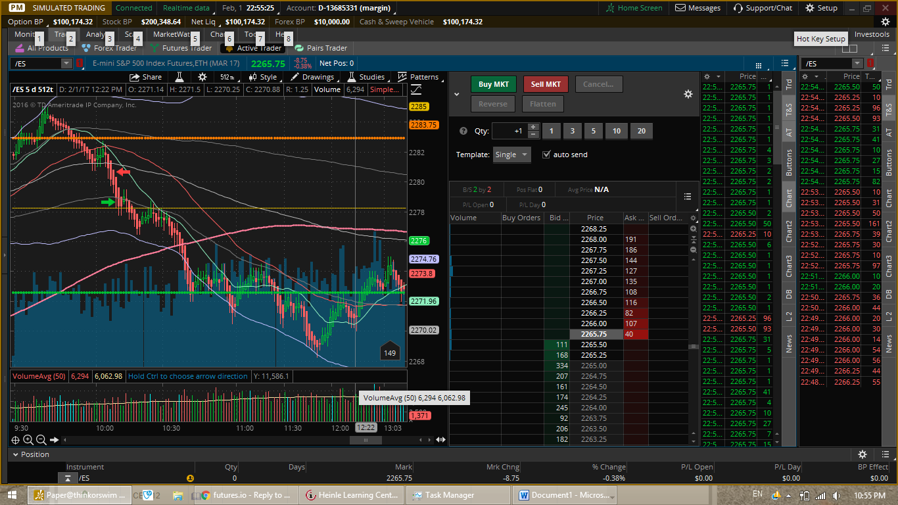Set quantity to 20 with preset button

click(x=641, y=131)
